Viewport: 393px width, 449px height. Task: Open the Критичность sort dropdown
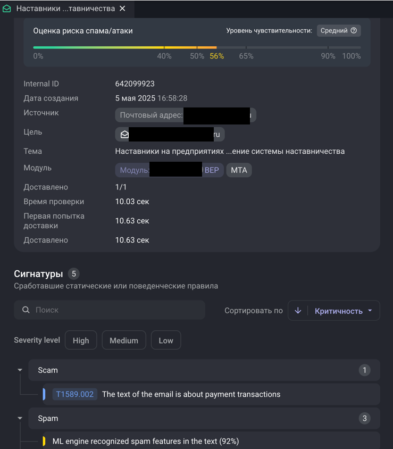pos(343,311)
